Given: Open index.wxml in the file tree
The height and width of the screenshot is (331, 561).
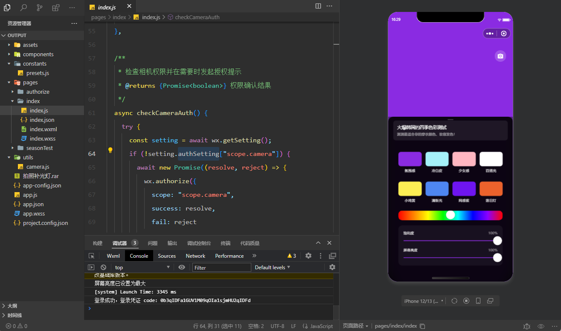Looking at the screenshot, I should [43, 129].
